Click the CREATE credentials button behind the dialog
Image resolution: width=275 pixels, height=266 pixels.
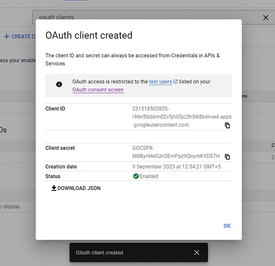[20, 37]
